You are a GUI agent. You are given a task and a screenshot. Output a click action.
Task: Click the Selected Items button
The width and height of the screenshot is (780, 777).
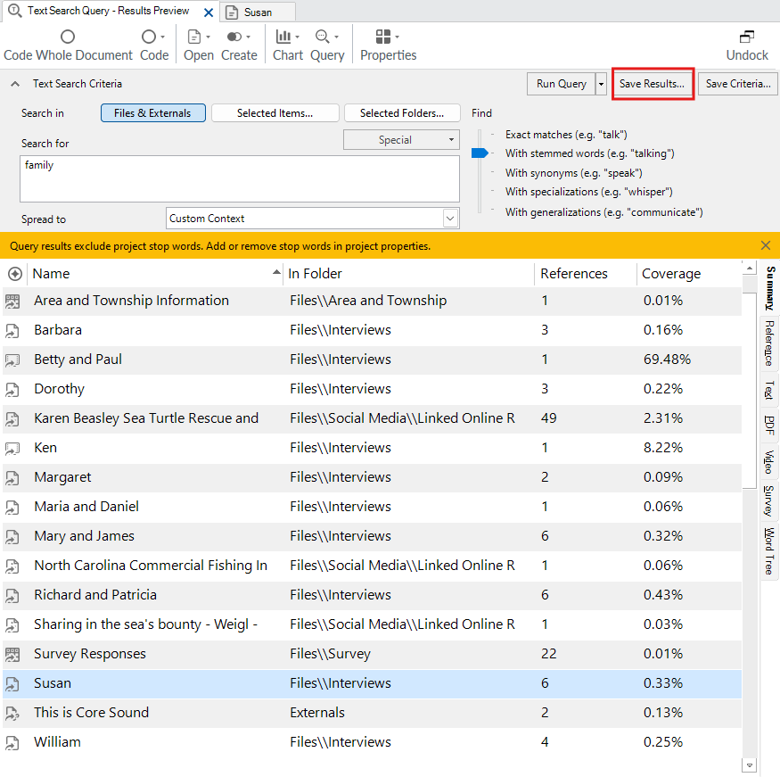(275, 113)
